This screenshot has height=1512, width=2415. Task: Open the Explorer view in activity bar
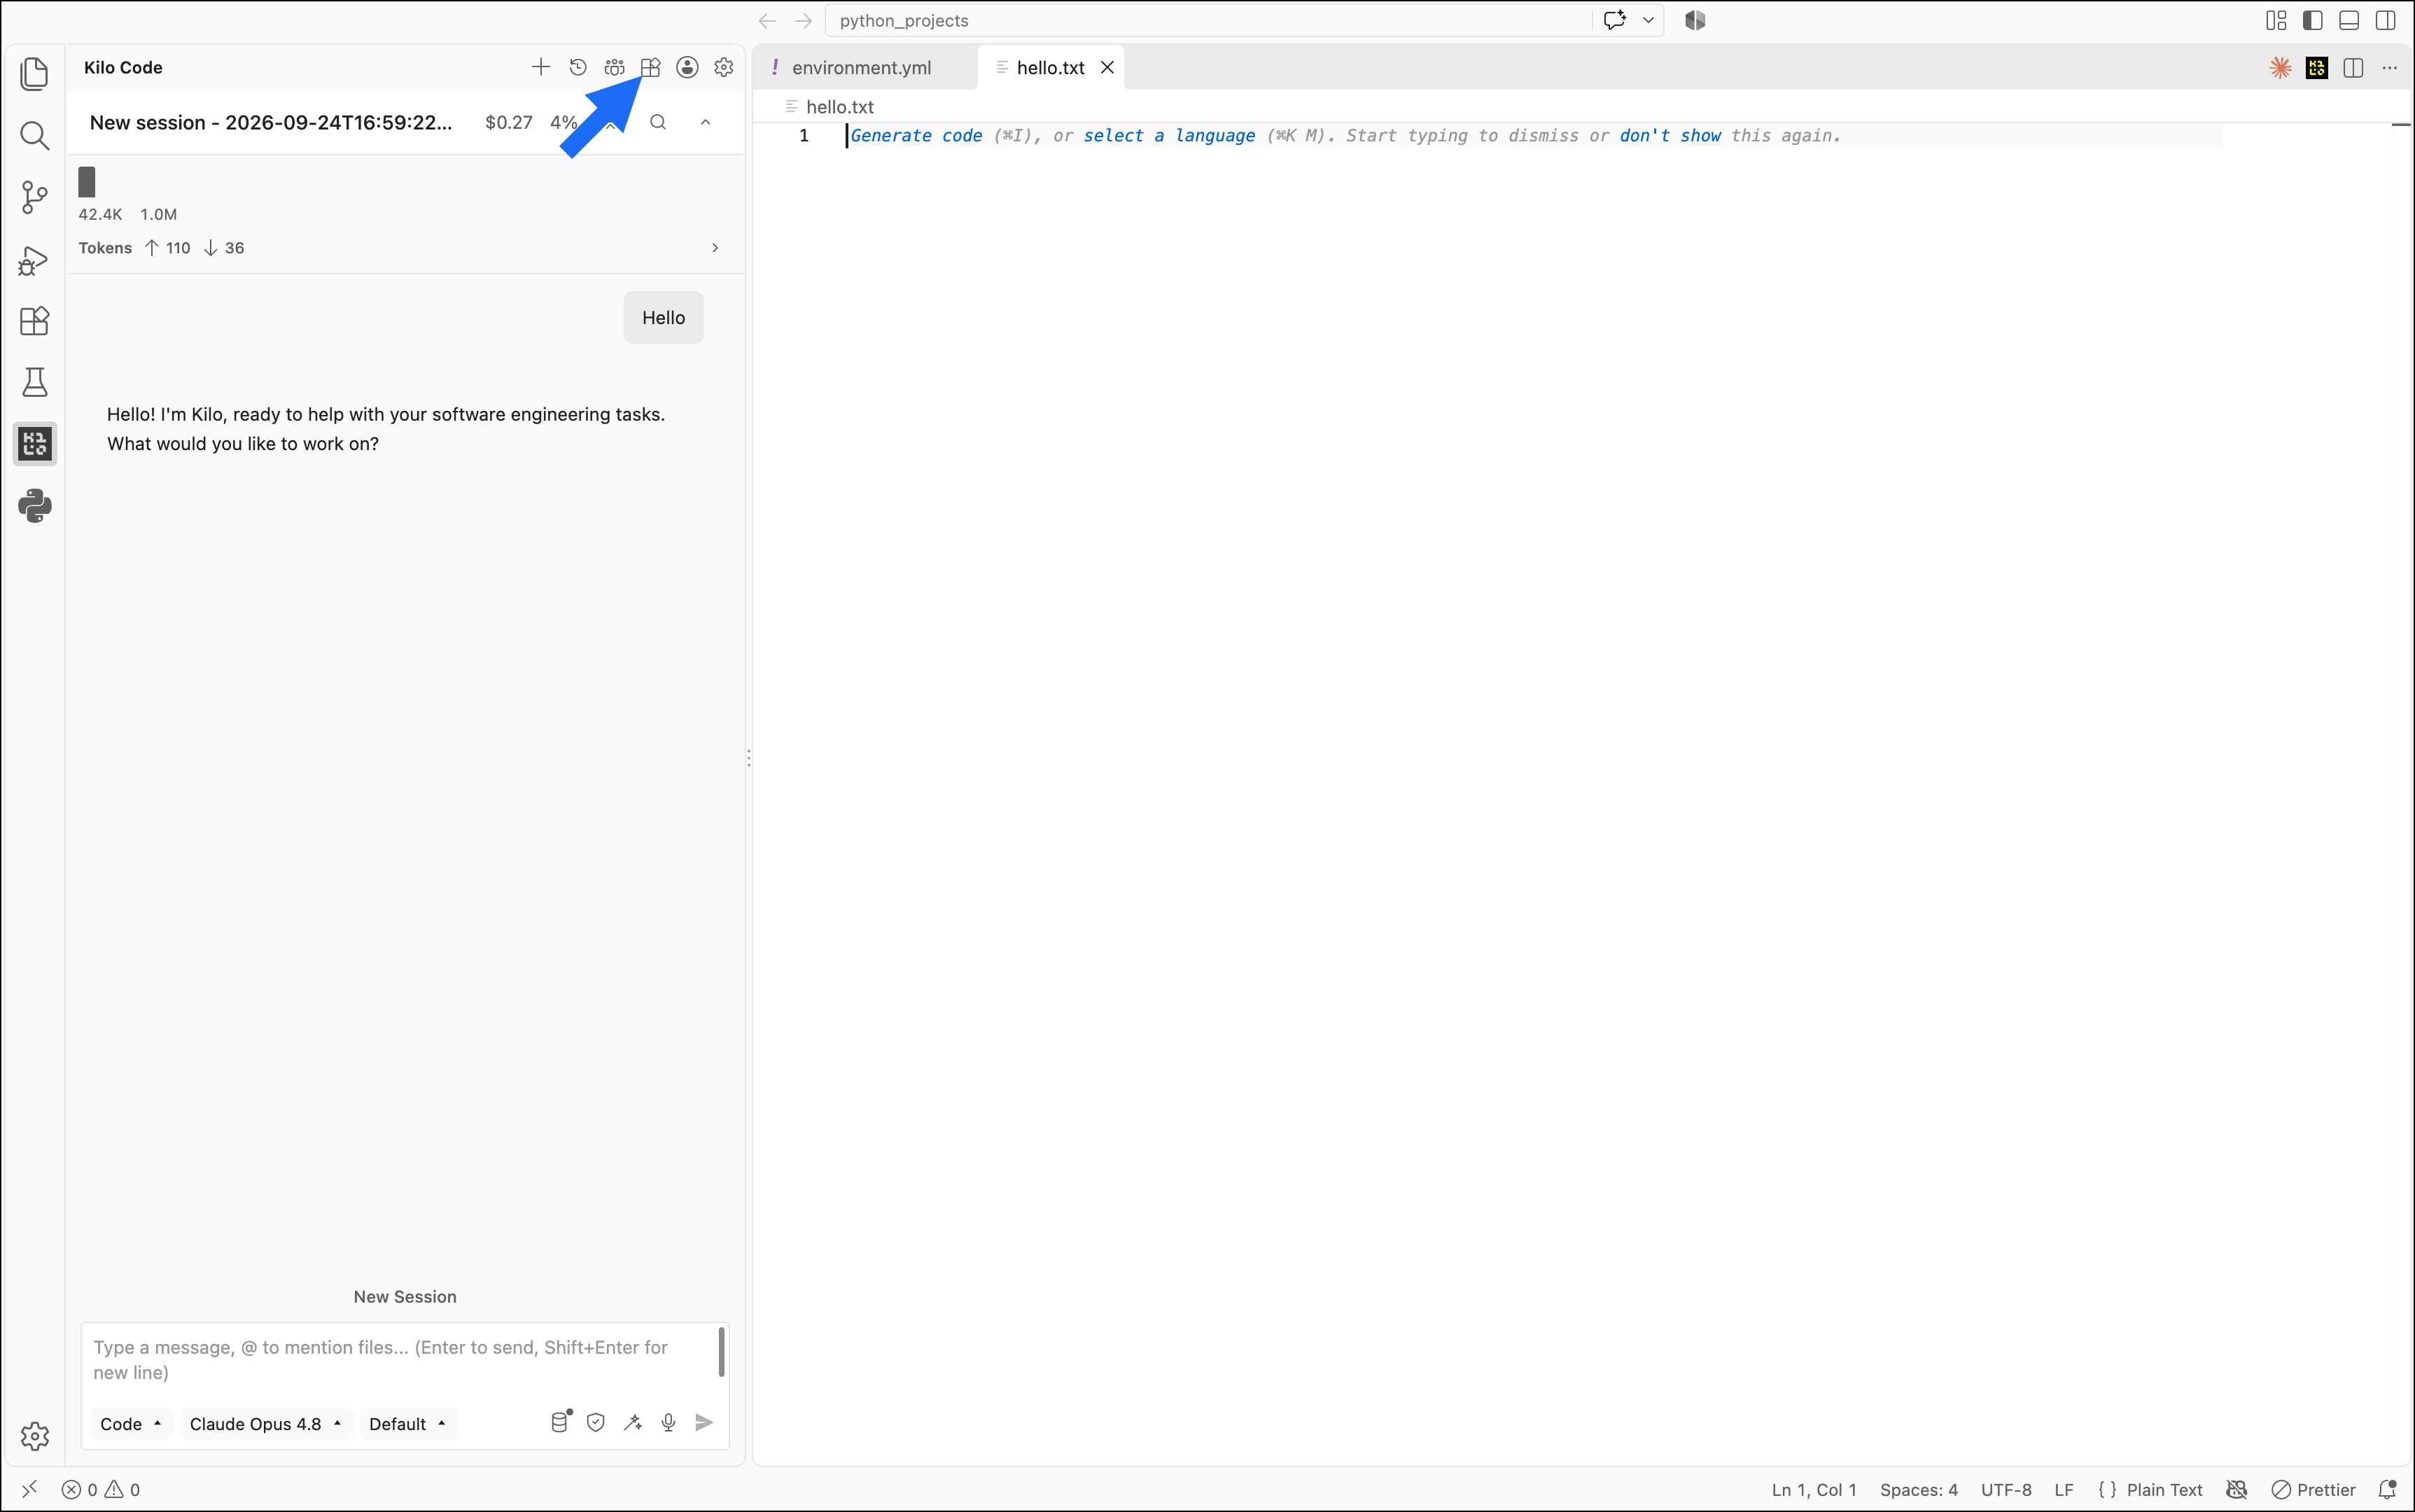point(35,73)
